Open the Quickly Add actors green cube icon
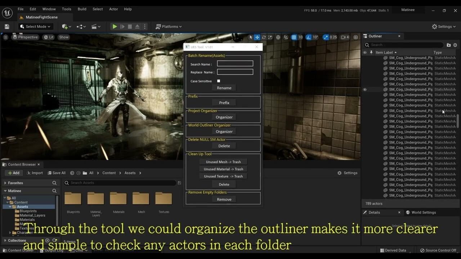 click(x=65, y=26)
